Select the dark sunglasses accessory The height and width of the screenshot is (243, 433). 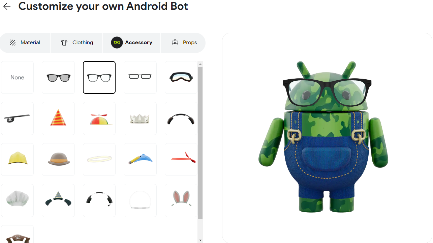[x=58, y=77]
